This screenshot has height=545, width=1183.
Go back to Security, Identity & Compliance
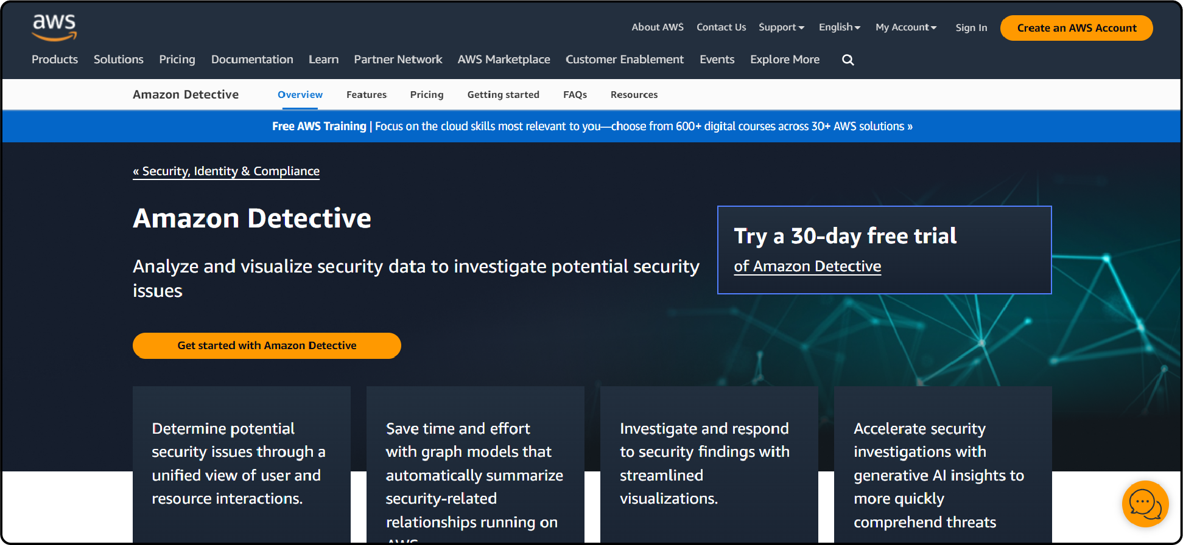point(226,172)
